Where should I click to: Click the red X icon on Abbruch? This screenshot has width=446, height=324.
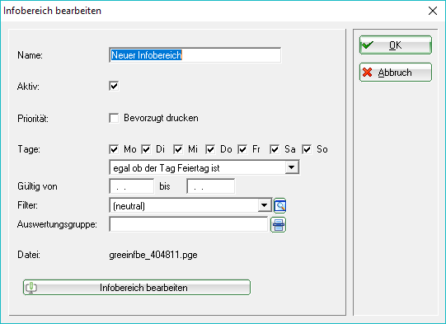368,73
